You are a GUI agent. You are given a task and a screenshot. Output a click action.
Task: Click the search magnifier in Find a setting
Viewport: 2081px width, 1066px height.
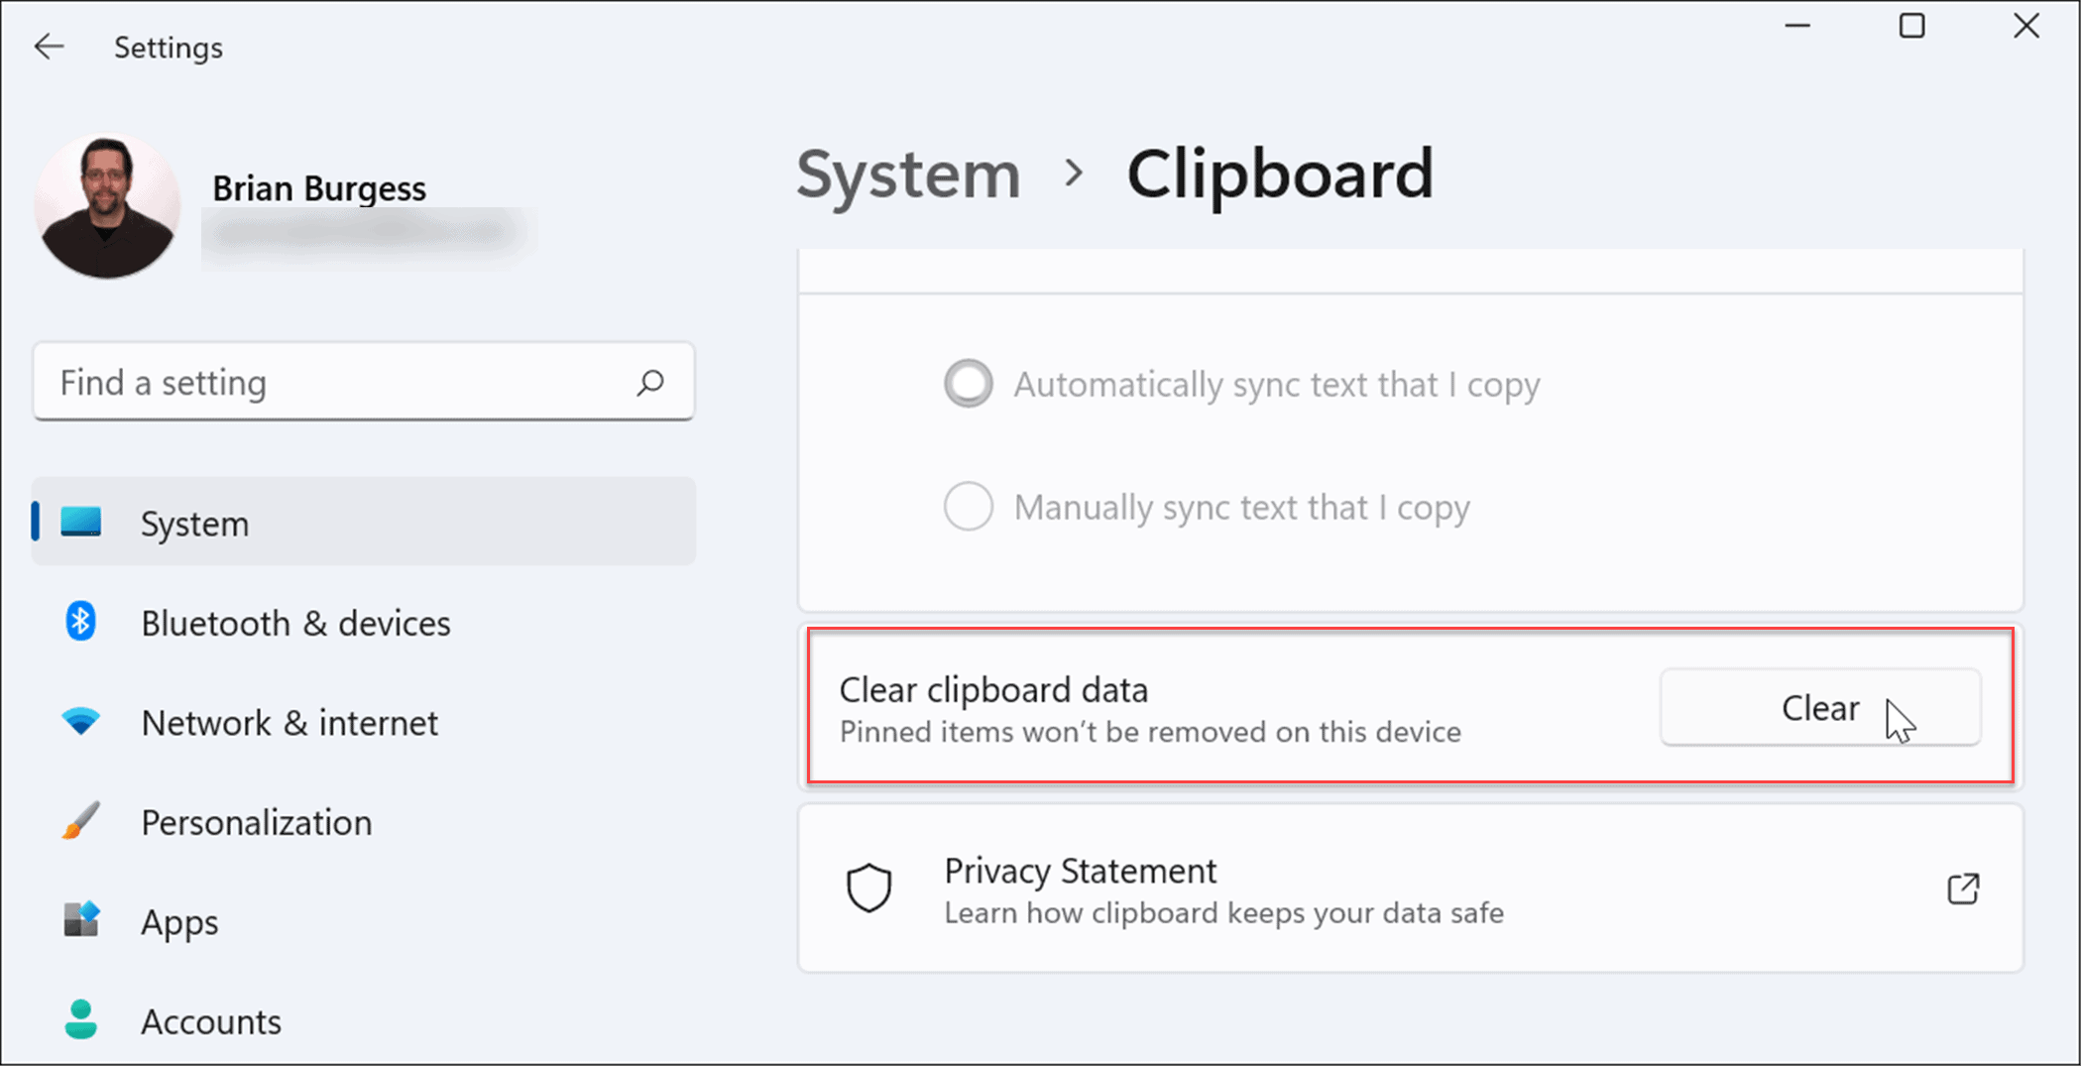coord(651,382)
